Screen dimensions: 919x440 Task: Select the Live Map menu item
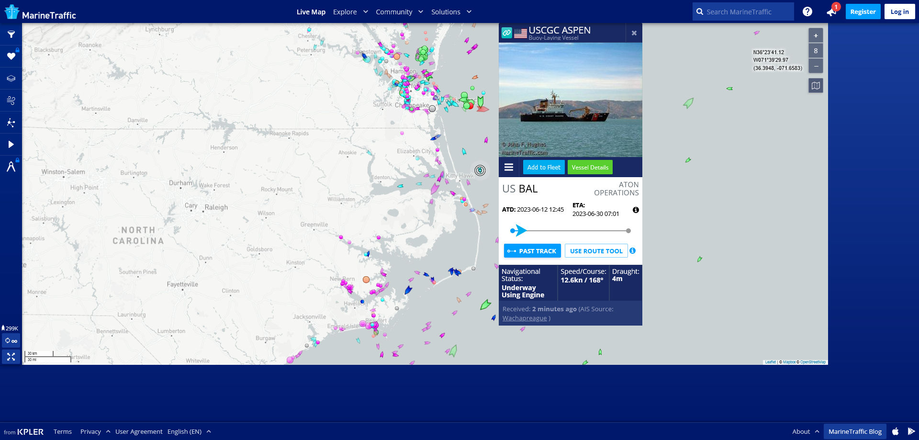(x=311, y=12)
